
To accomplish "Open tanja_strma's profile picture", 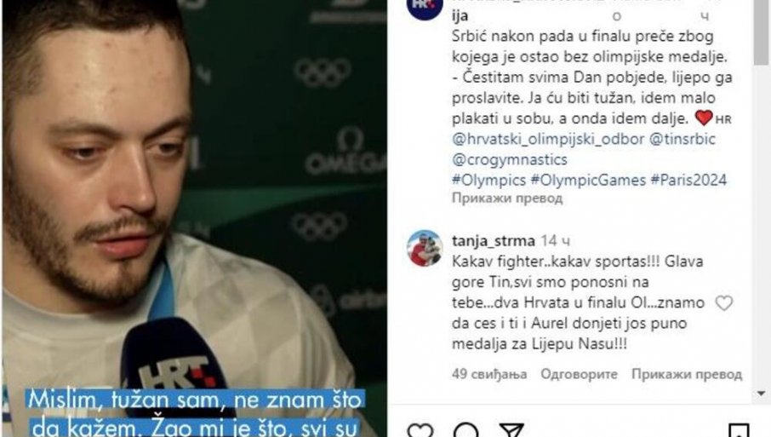I will [x=425, y=248].
